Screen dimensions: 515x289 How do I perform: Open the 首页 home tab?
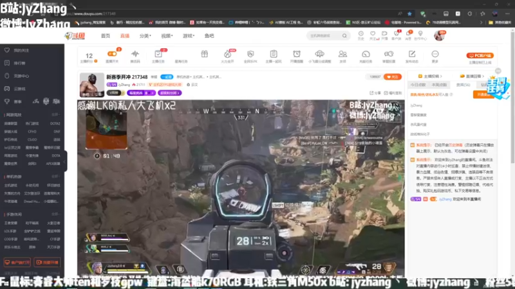[x=106, y=36]
